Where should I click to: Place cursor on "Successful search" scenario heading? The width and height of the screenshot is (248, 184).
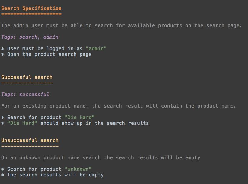coord(27,77)
